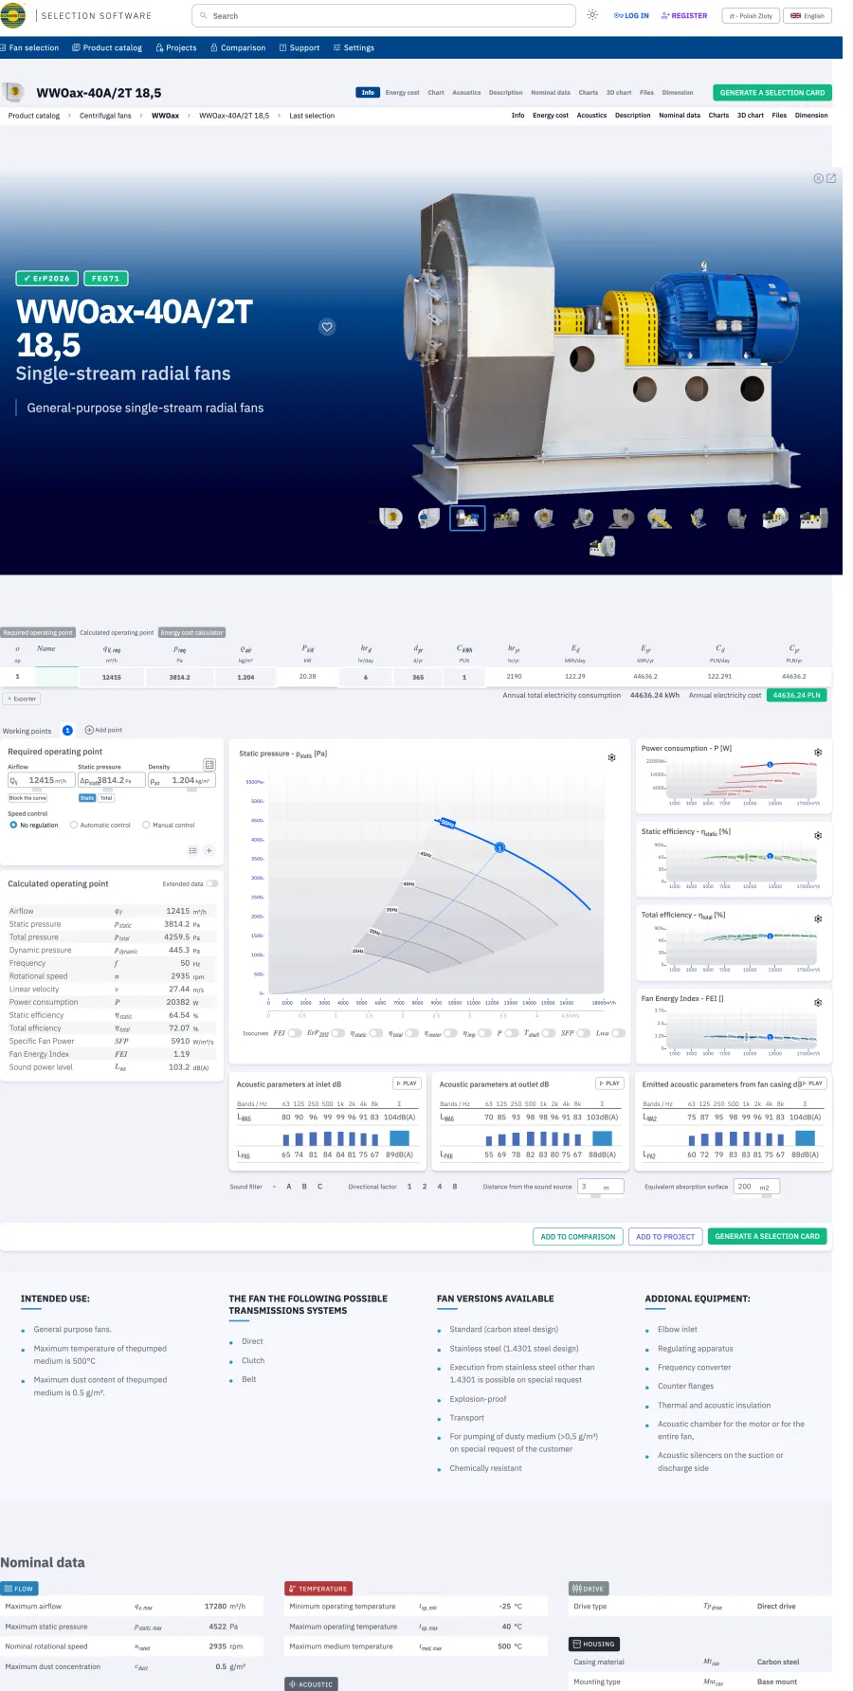Open the Exporter dropdown
The width and height of the screenshot is (853, 1691).
coord(22,699)
